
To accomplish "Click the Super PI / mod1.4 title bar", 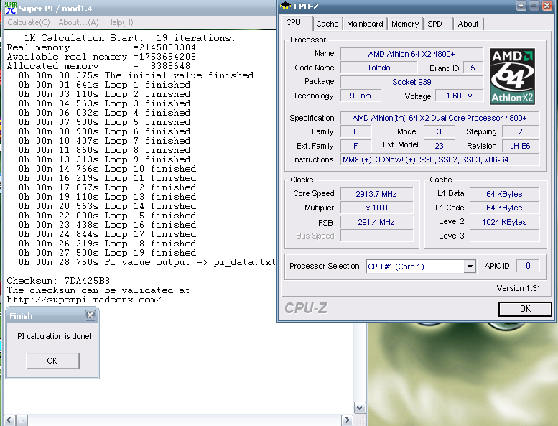I will (x=141, y=8).
